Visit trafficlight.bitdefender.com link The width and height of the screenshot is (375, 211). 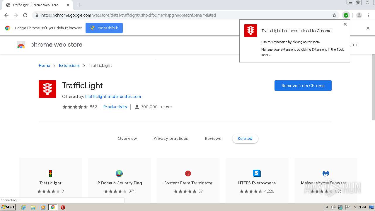[x=113, y=96]
